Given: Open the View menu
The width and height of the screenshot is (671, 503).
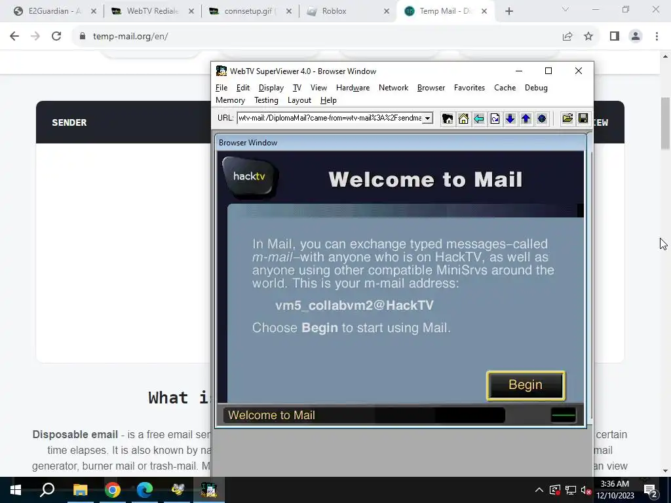Looking at the screenshot, I should (318, 88).
